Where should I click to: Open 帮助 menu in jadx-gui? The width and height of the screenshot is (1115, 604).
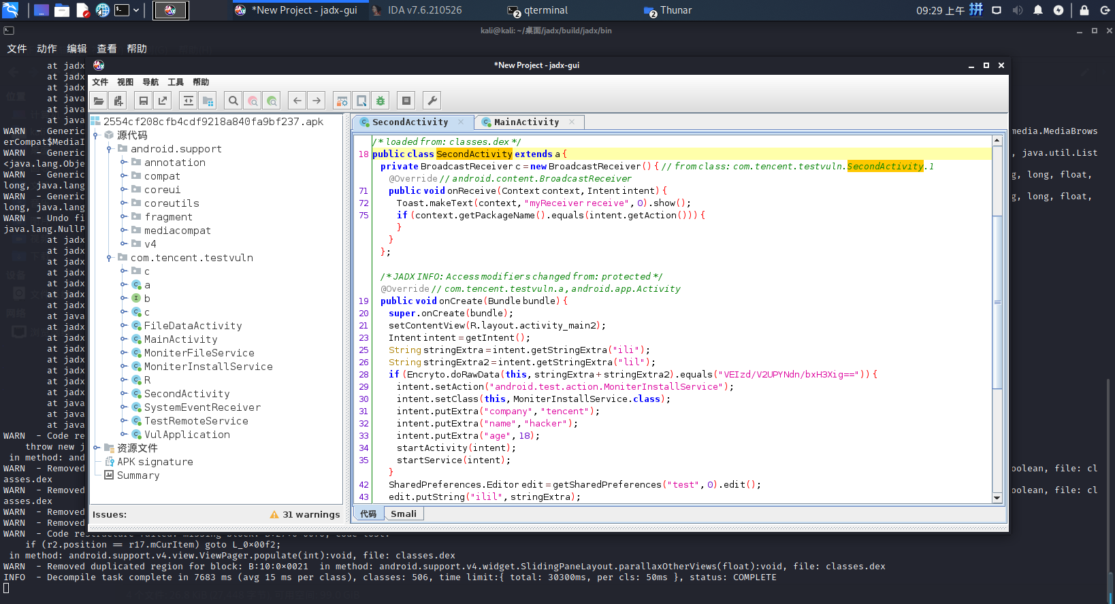coord(201,82)
